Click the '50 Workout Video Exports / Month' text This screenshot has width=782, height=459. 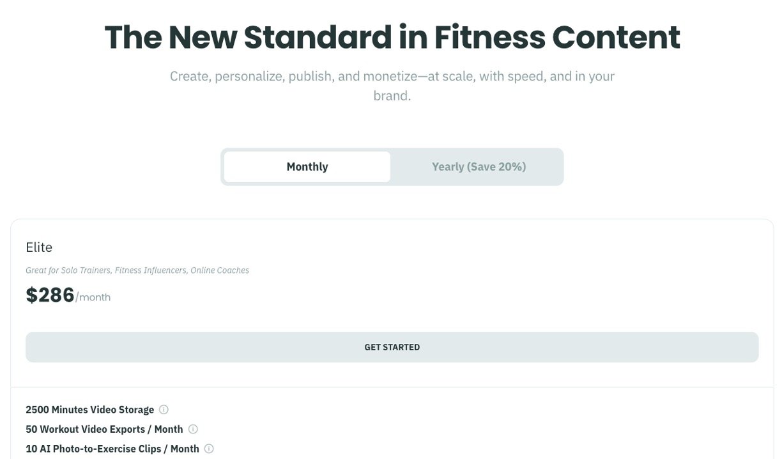(105, 430)
